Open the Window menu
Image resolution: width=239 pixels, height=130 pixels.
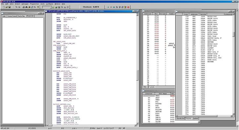point(57,4)
